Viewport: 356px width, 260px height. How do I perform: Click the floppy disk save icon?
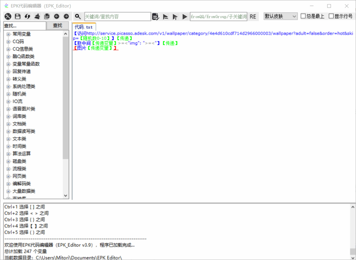click(18, 16)
